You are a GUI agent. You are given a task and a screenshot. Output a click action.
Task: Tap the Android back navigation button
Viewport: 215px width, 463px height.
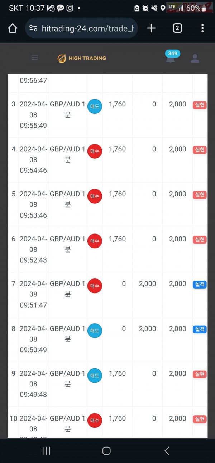point(167,450)
